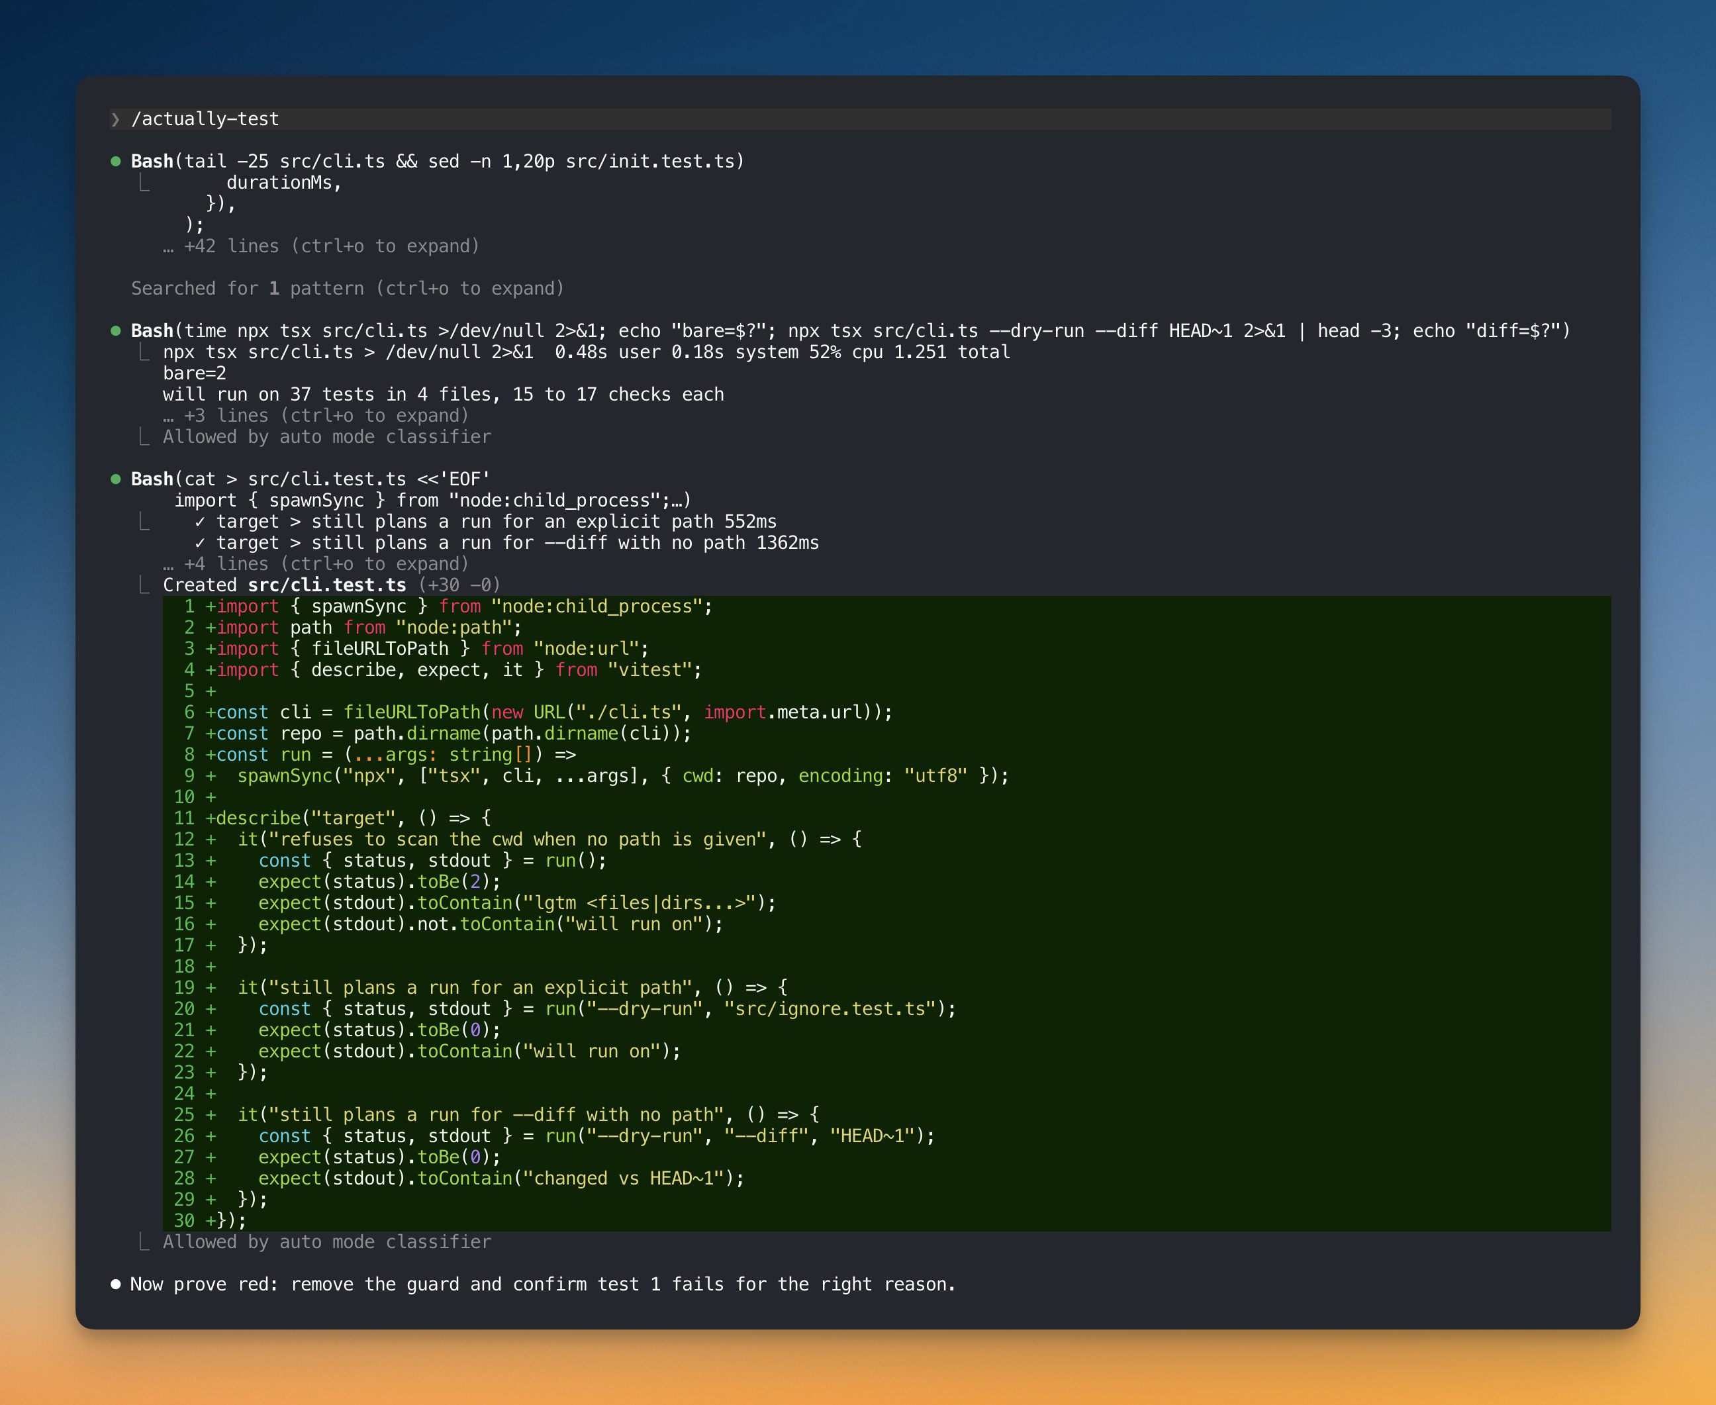Click green status dot beside Bash cat command
The height and width of the screenshot is (1405, 1716).
tap(116, 479)
